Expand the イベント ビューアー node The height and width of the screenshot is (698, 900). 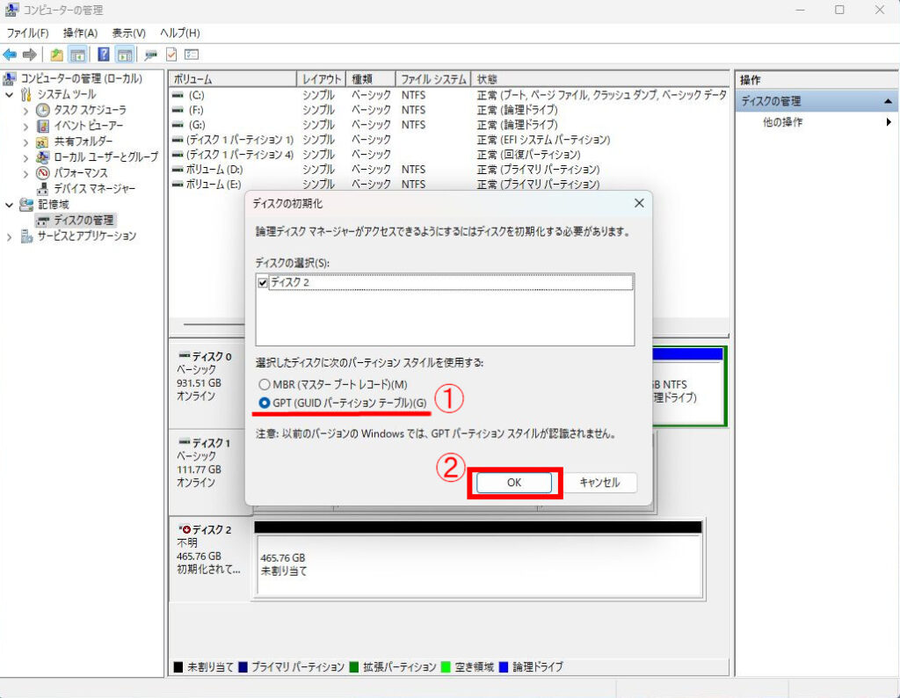25,126
